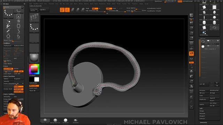Expand the Geometry subpalette

[x=203, y=123]
